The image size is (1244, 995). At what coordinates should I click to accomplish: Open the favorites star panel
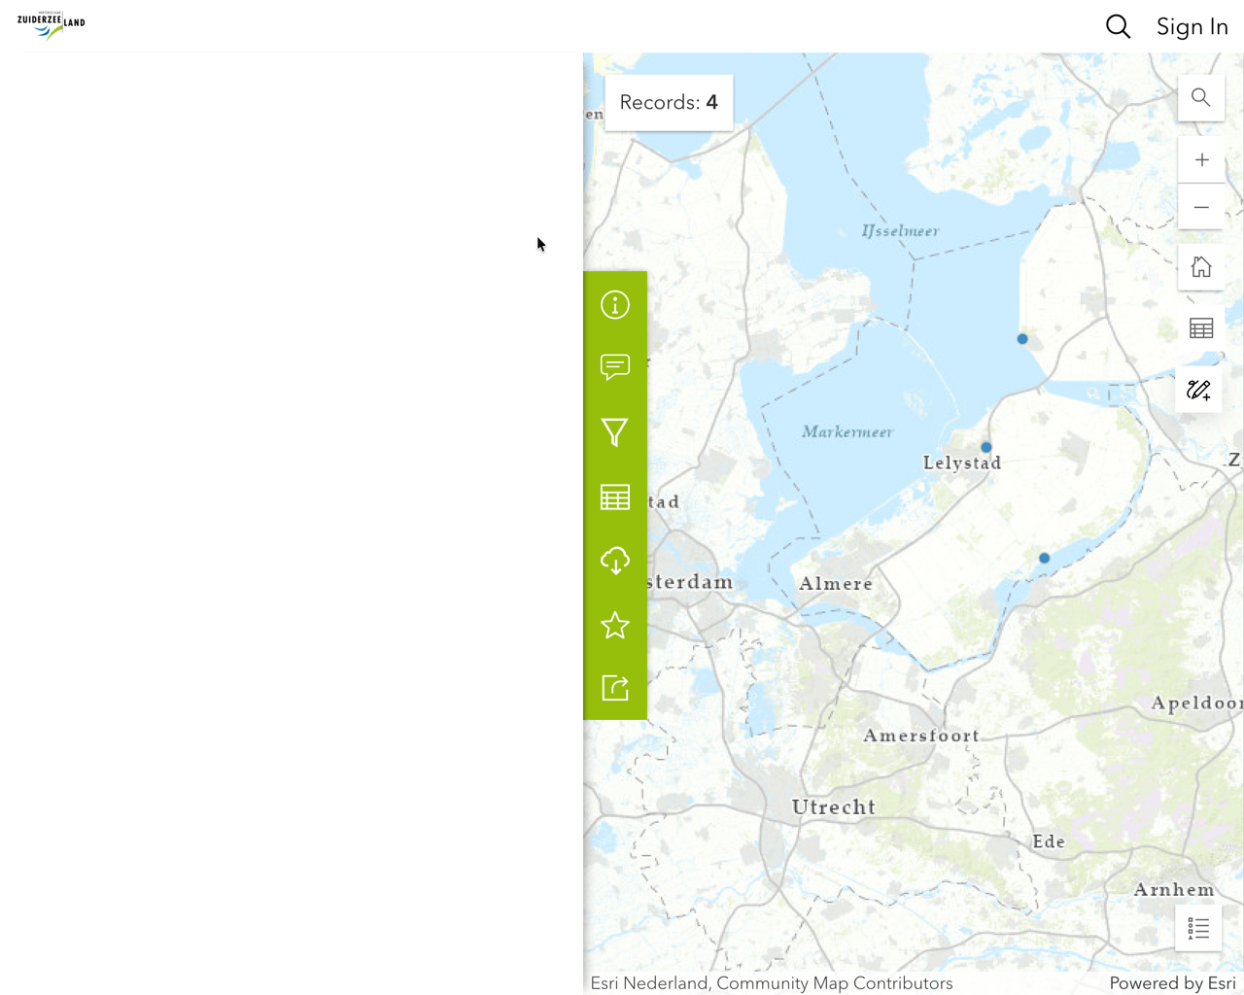614,625
